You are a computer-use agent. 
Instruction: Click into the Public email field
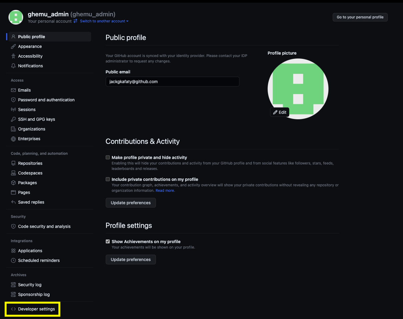point(172,82)
